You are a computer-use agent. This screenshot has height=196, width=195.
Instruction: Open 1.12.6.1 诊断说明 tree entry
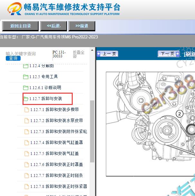tap(45, 88)
